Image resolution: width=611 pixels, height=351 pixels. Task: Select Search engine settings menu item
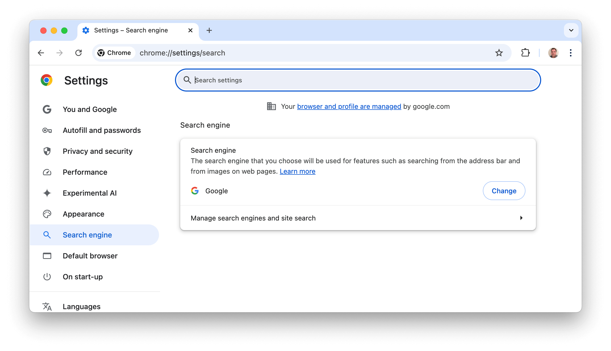pyautogui.click(x=87, y=235)
